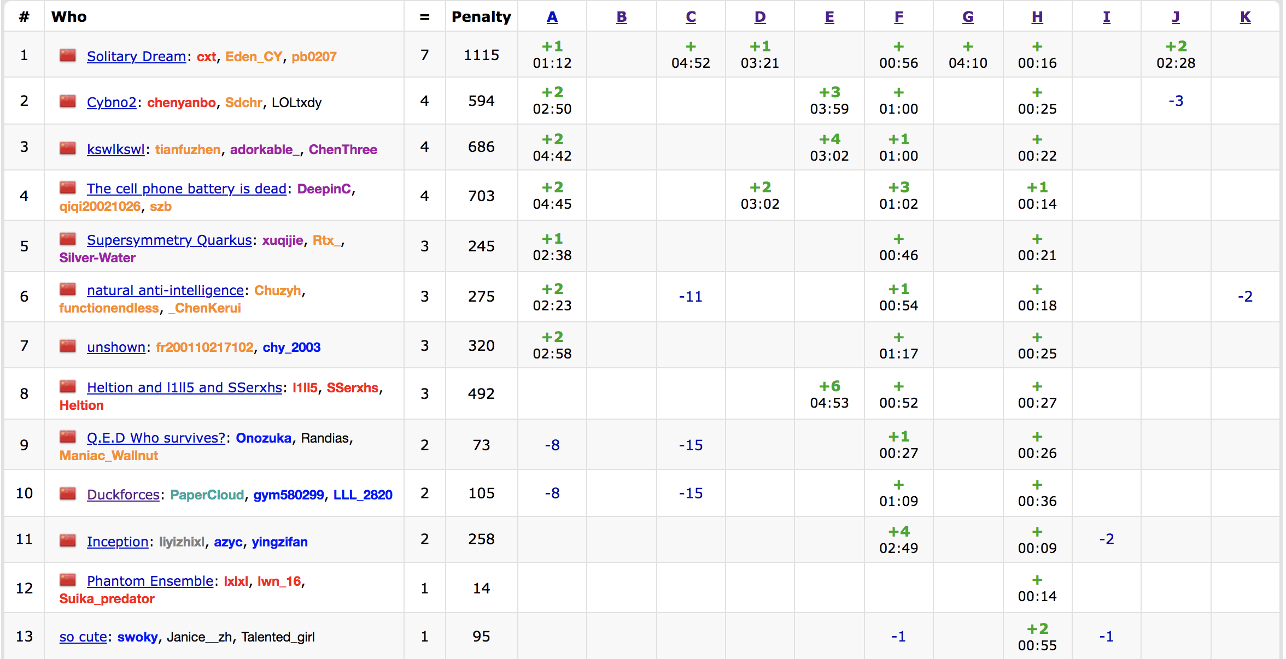The height and width of the screenshot is (659, 1286).
Task: Open so cute team link
Action: (83, 637)
